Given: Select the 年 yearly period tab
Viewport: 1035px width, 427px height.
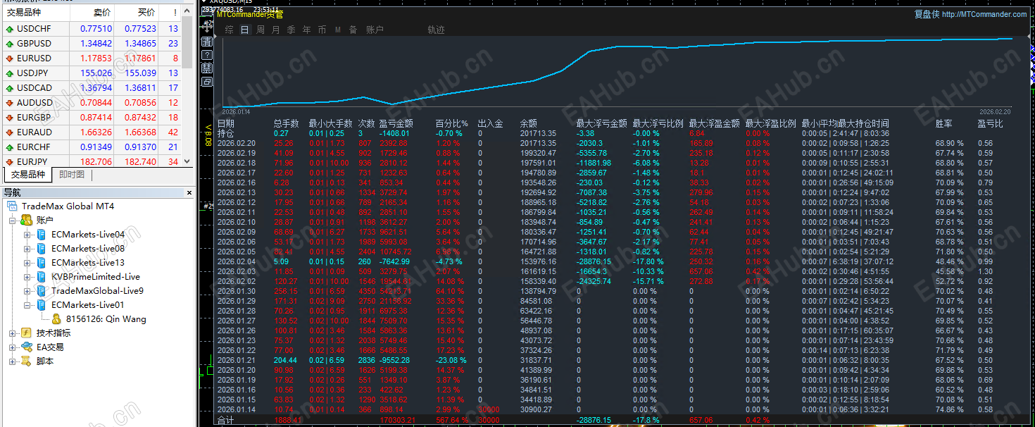Looking at the screenshot, I should coord(307,30).
